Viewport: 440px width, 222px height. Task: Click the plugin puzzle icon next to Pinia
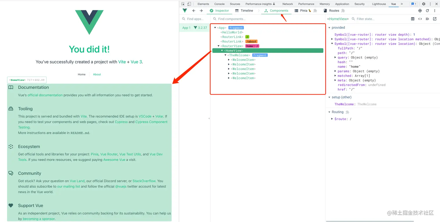(x=315, y=11)
